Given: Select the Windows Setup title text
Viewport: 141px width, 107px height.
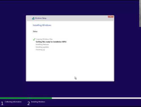Looking at the screenshot, I should click(41, 18).
